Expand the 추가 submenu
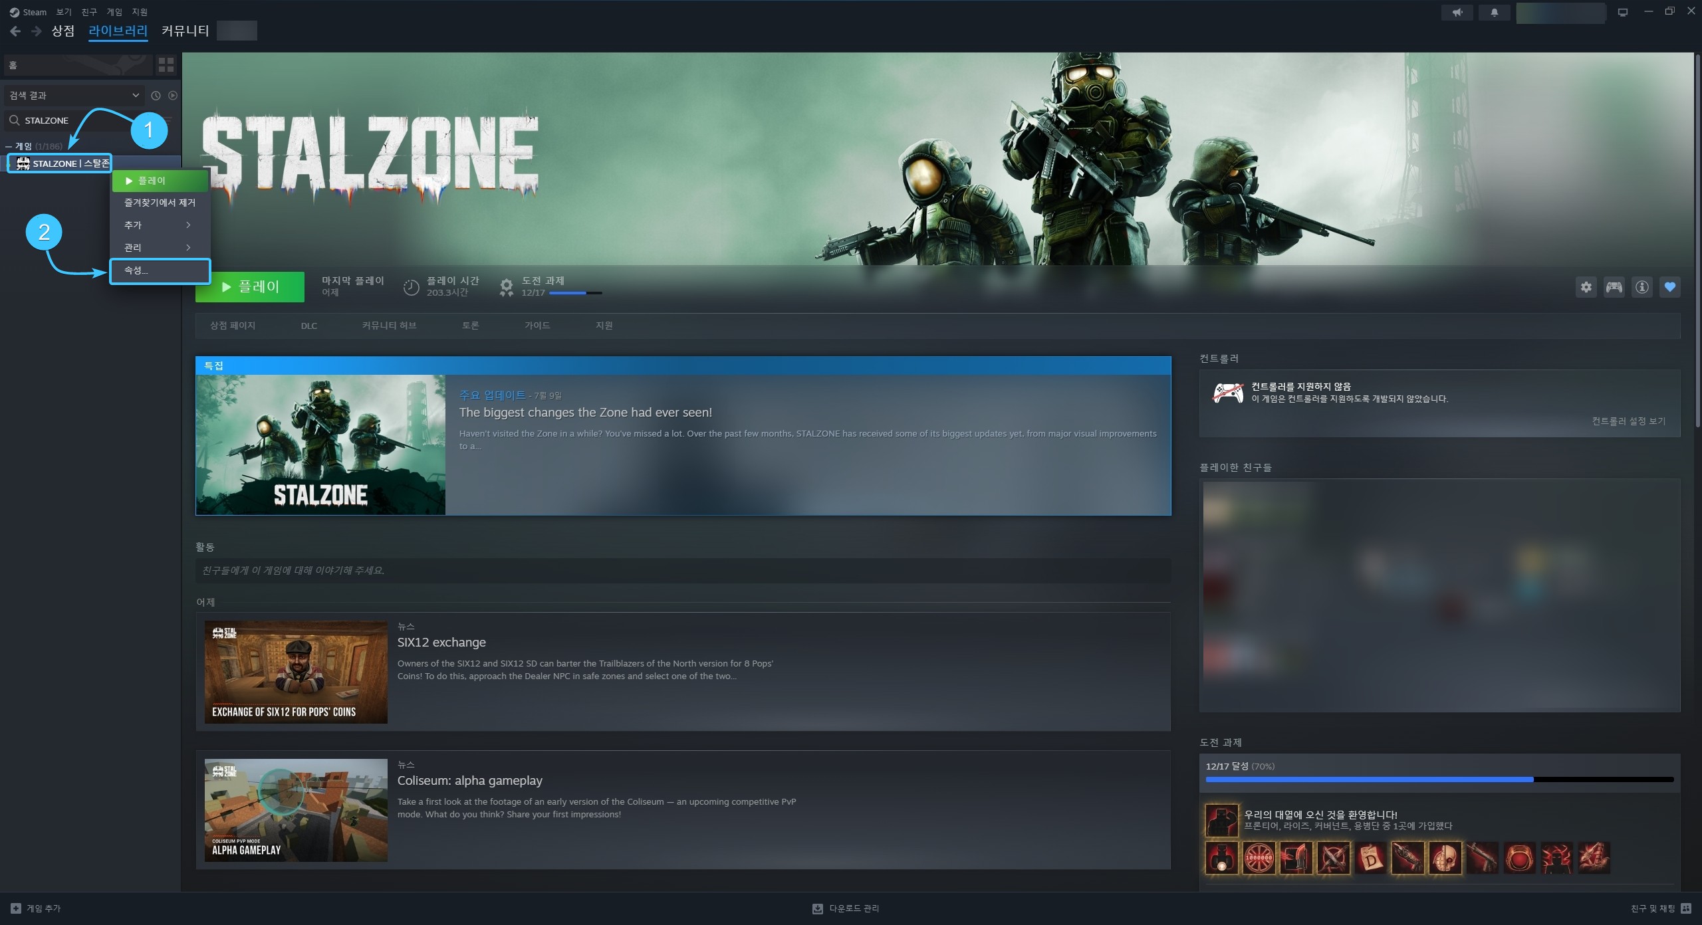This screenshot has height=925, width=1702. coord(160,225)
